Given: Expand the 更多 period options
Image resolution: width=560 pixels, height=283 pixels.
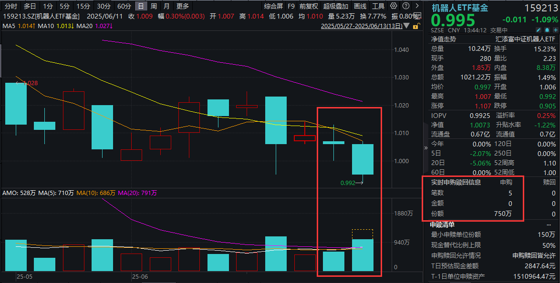Looking at the screenshot, I should 183,6.
